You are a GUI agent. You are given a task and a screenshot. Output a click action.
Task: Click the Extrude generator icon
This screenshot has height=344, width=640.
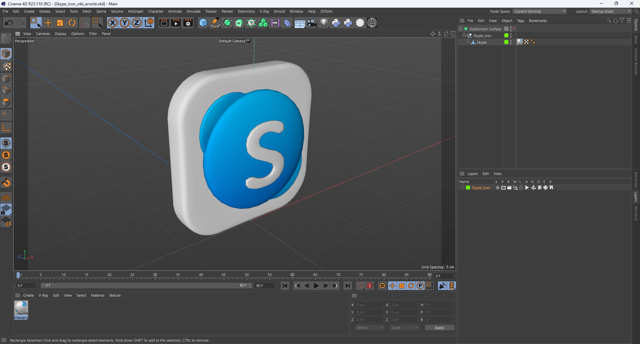coord(239,23)
